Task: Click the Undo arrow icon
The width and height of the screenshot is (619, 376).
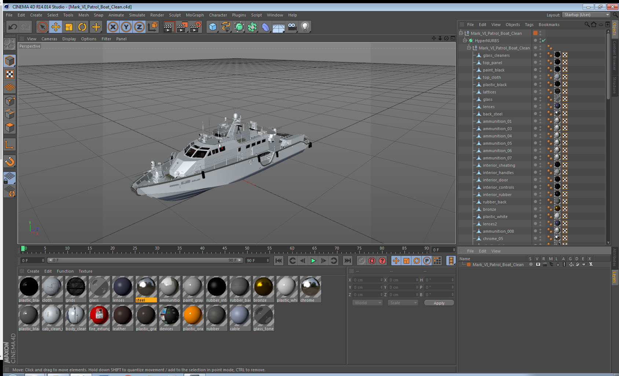Action: coord(13,27)
